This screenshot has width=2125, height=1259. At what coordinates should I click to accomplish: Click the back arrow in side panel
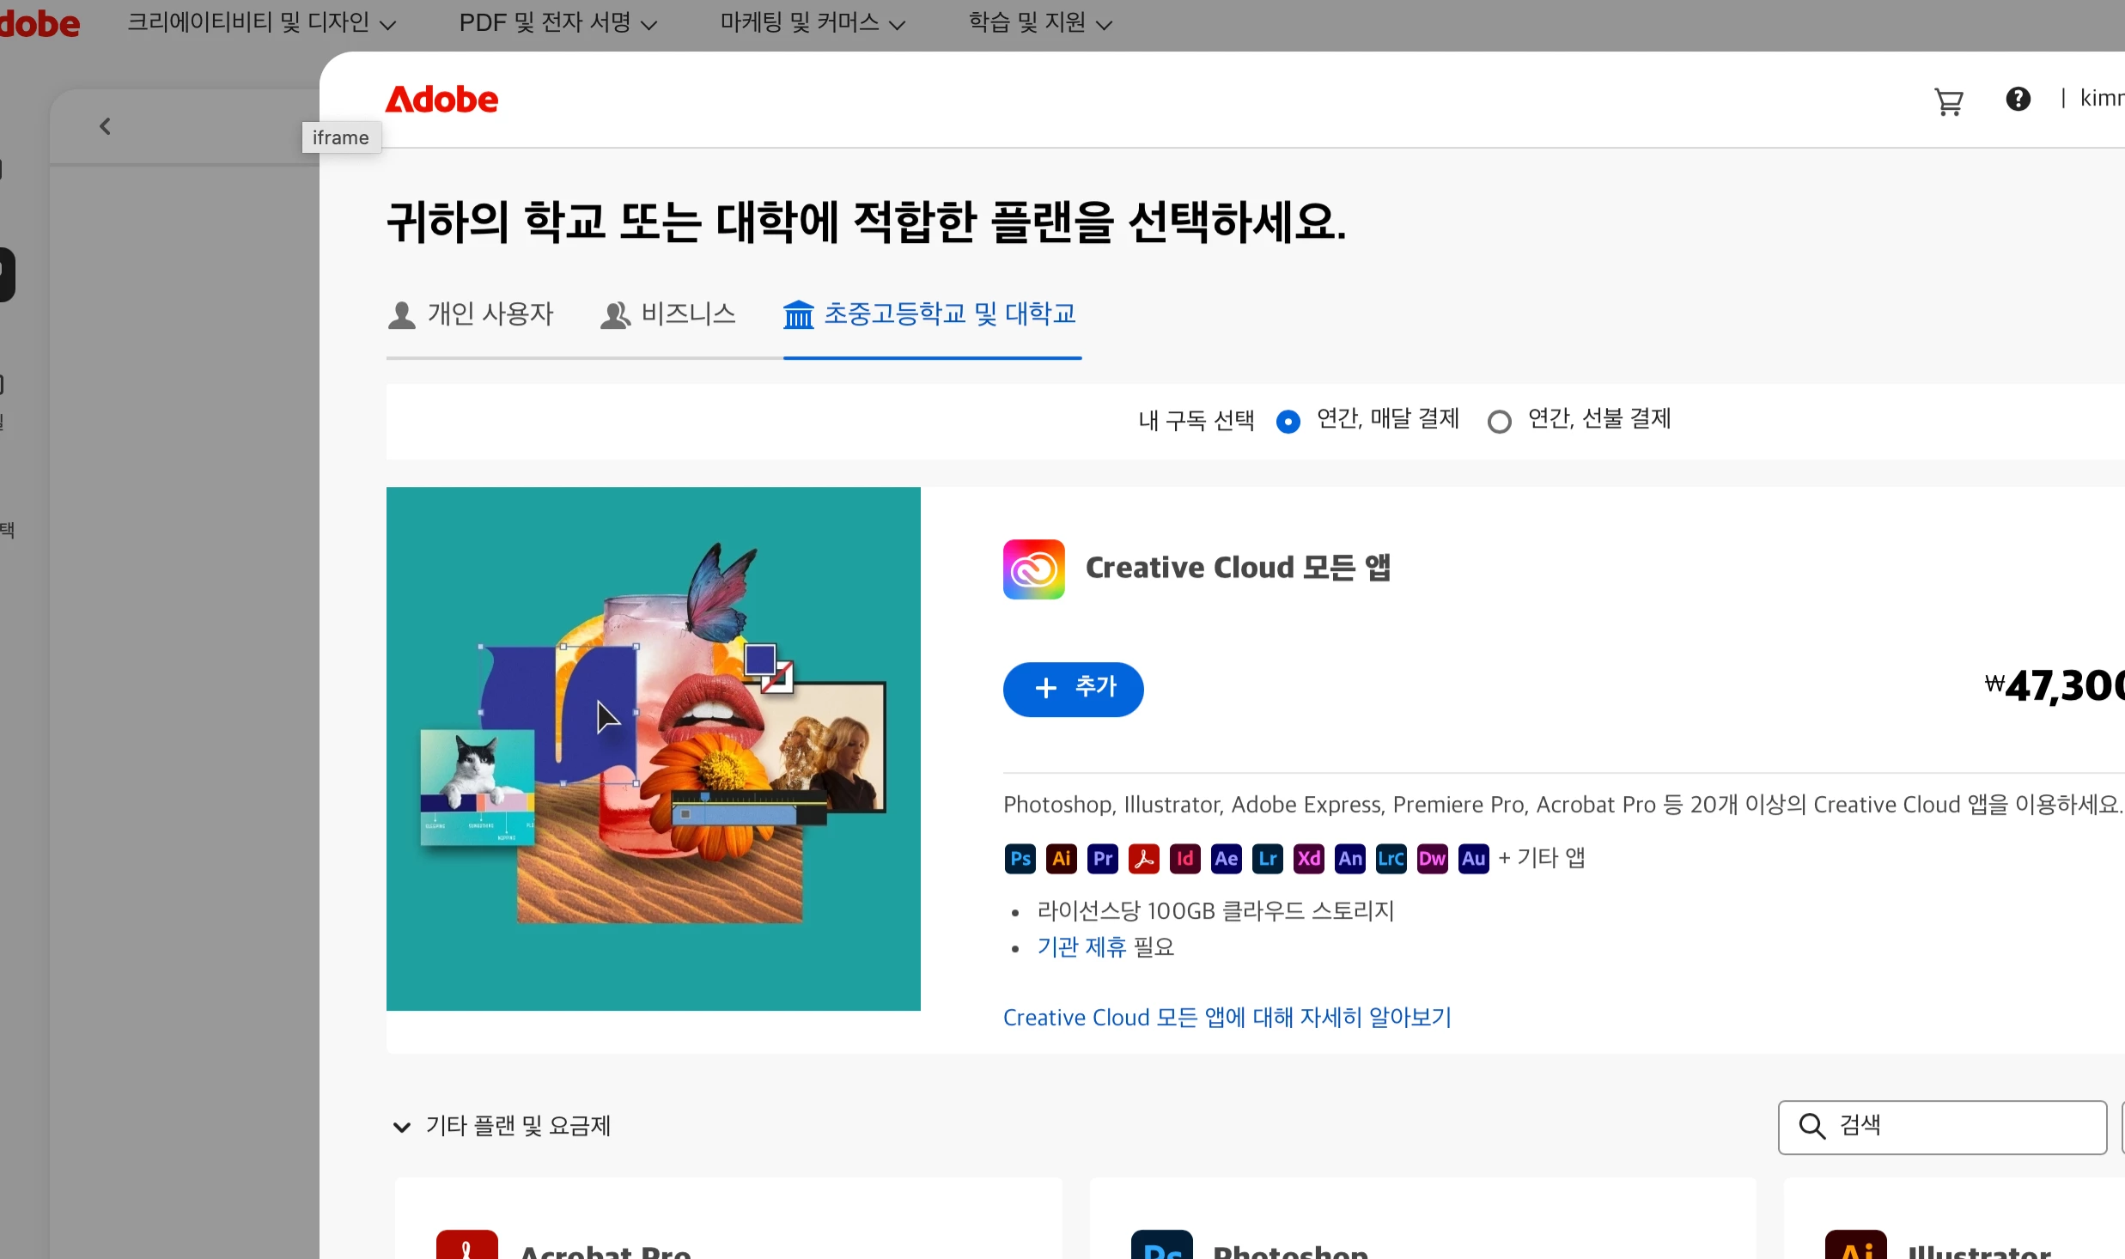click(x=105, y=126)
